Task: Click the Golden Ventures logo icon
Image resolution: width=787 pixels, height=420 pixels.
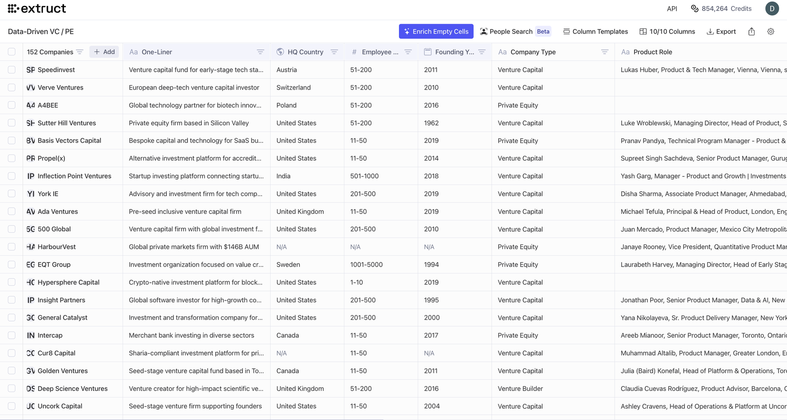Action: 30,371
